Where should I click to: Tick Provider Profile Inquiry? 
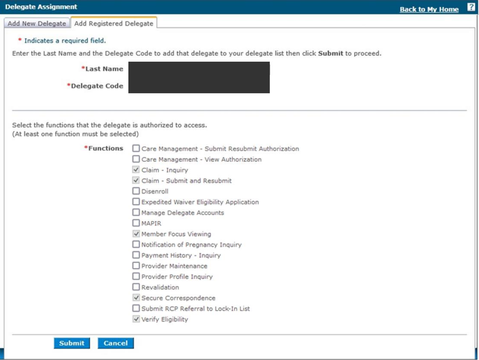(x=136, y=276)
